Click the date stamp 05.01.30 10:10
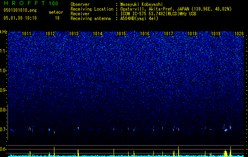 pyautogui.click(x=20, y=18)
